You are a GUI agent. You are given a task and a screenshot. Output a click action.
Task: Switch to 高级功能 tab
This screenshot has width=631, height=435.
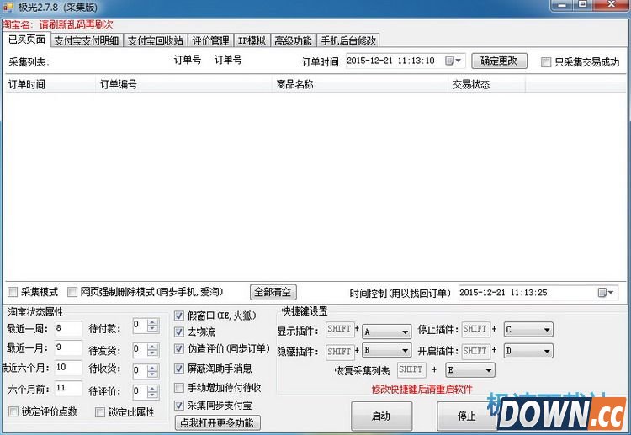294,40
